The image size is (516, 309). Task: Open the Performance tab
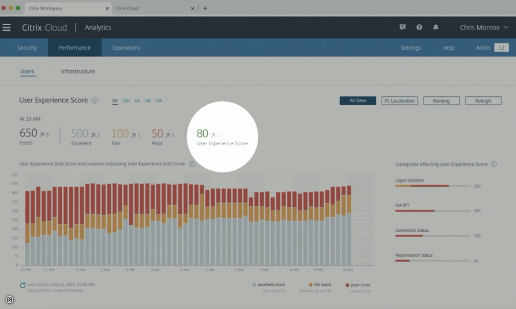(75, 48)
